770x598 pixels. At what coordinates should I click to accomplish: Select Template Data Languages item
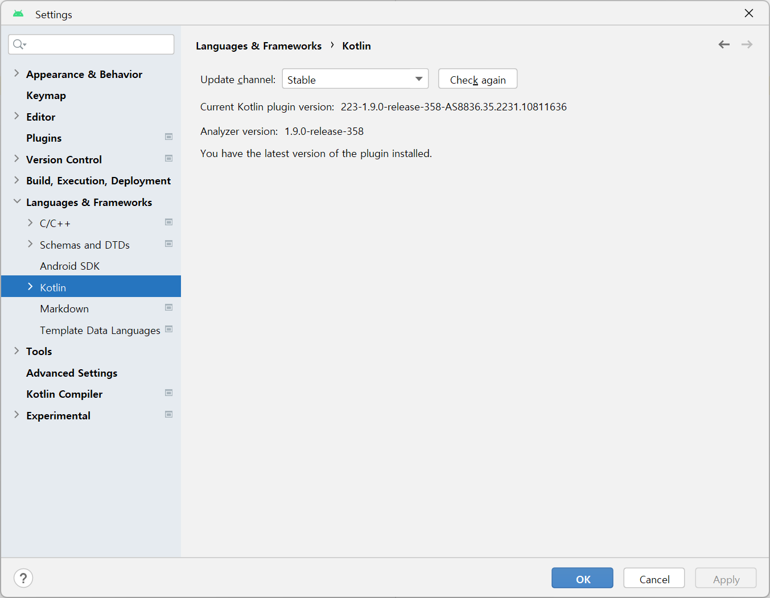[x=100, y=331]
